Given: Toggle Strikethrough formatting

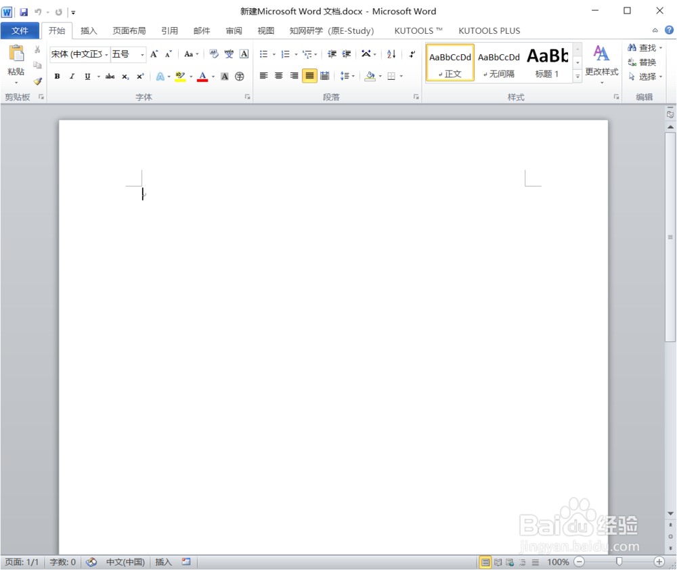Looking at the screenshot, I should click(x=110, y=76).
